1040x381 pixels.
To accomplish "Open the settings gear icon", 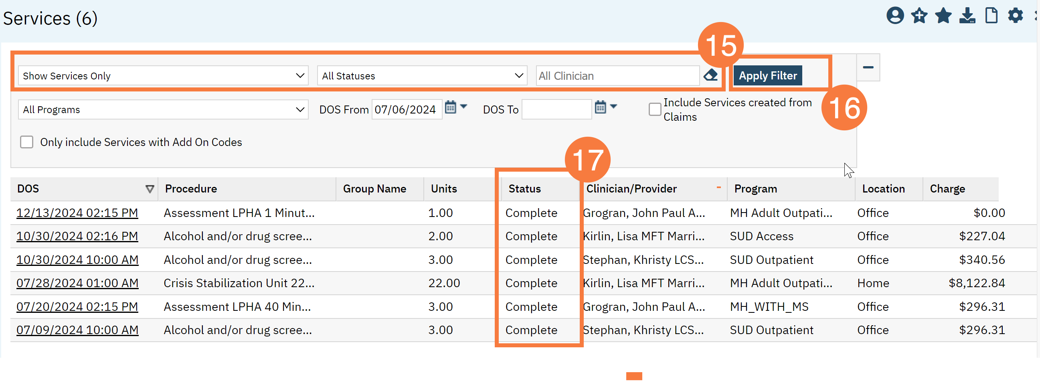I will 1015,16.
